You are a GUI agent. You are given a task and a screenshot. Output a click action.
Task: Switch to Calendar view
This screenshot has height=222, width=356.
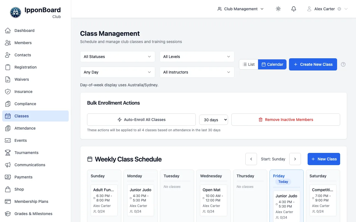coord(272,64)
